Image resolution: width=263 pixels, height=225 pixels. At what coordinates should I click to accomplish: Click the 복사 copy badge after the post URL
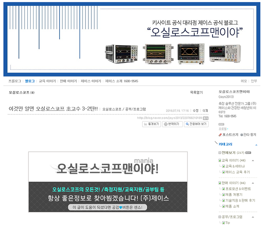tap(206, 118)
